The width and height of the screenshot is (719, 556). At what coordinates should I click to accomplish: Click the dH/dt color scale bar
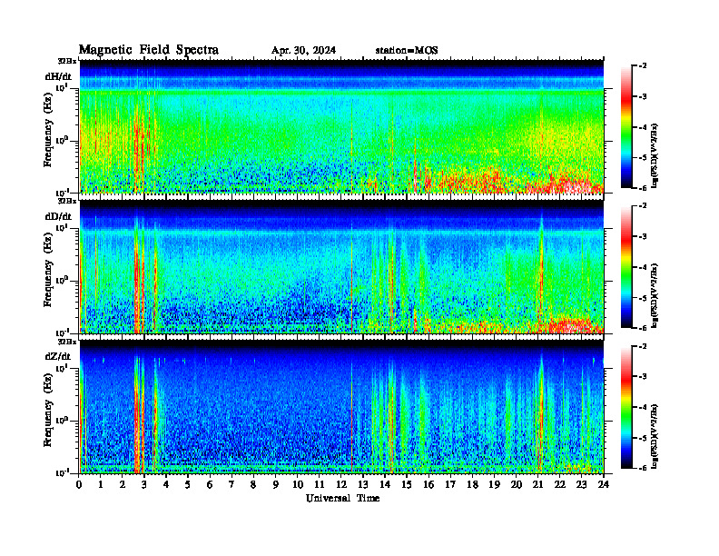point(625,127)
